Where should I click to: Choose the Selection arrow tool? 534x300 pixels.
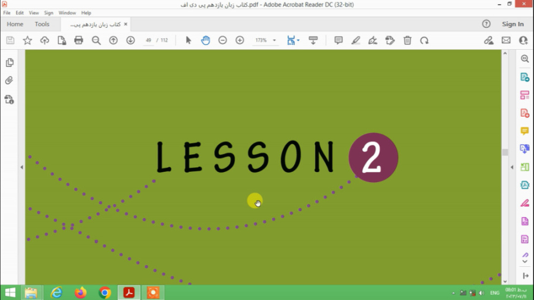[x=188, y=40]
